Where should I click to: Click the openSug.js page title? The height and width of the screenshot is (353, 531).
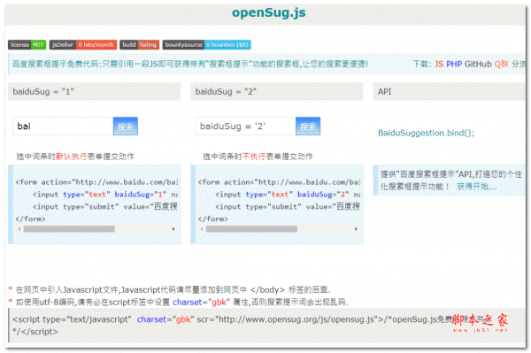tap(269, 13)
